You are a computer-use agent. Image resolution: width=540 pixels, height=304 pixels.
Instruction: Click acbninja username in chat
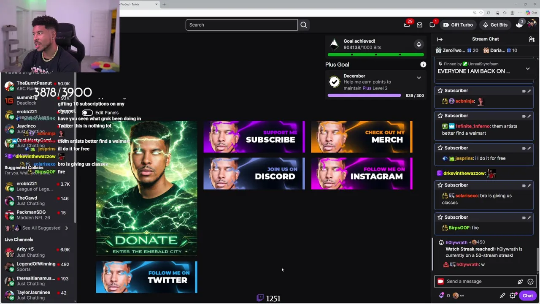point(465,101)
